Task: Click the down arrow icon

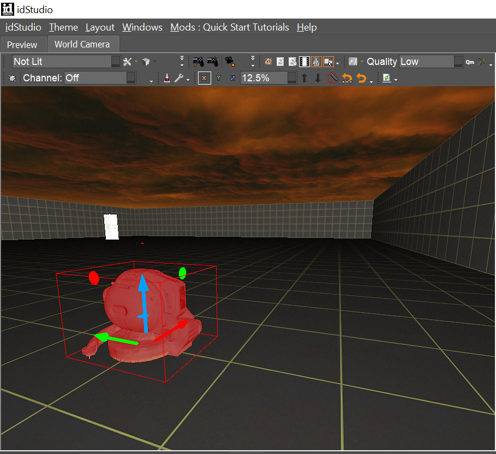Action: pyautogui.click(x=318, y=78)
